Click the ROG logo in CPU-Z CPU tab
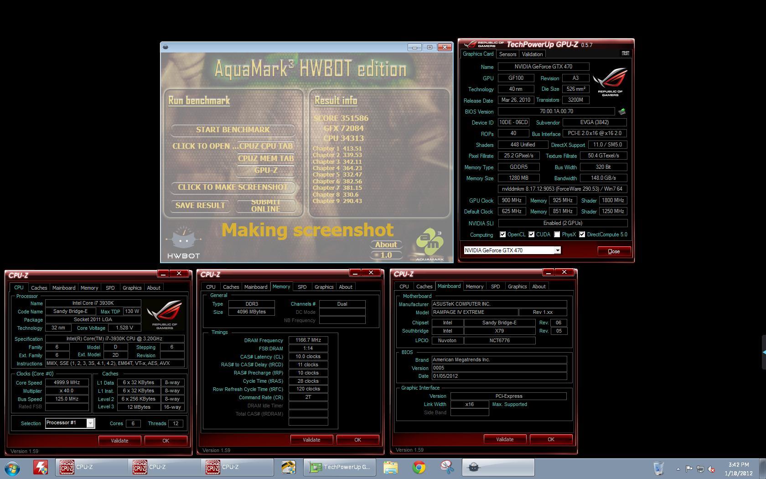The width and height of the screenshot is (766, 479). tap(165, 315)
